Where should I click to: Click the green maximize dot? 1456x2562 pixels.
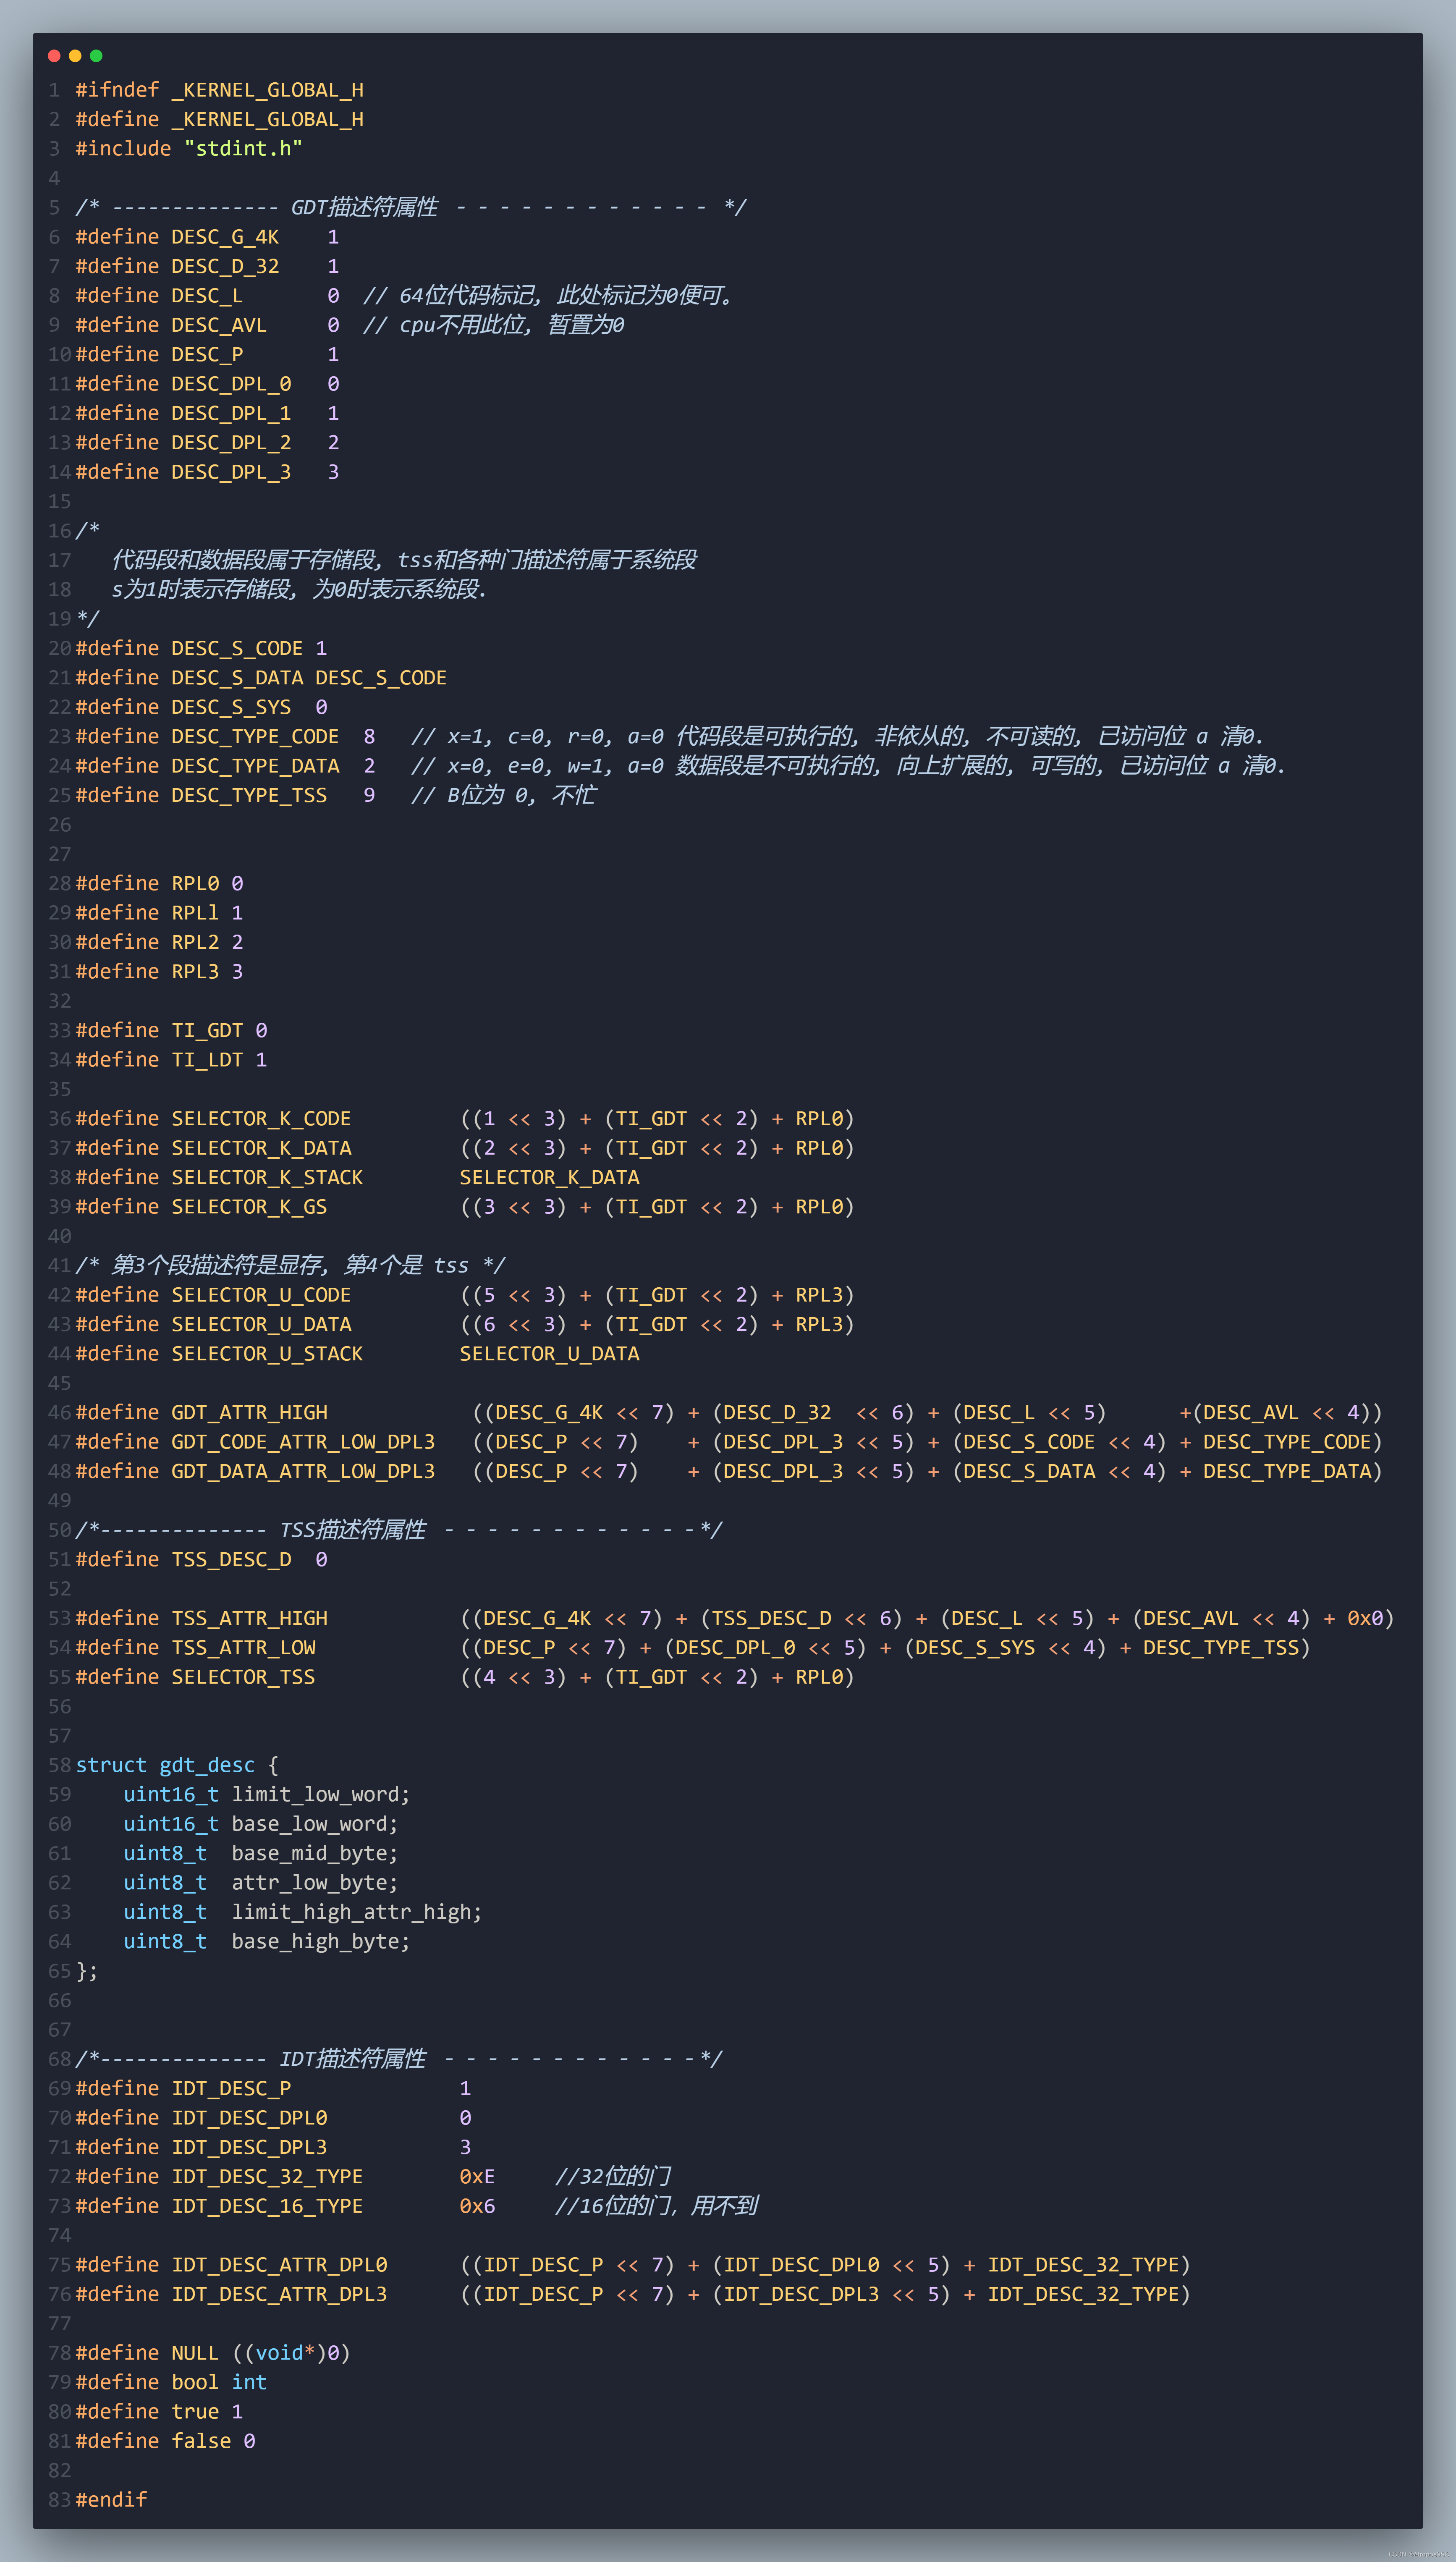tap(96, 56)
